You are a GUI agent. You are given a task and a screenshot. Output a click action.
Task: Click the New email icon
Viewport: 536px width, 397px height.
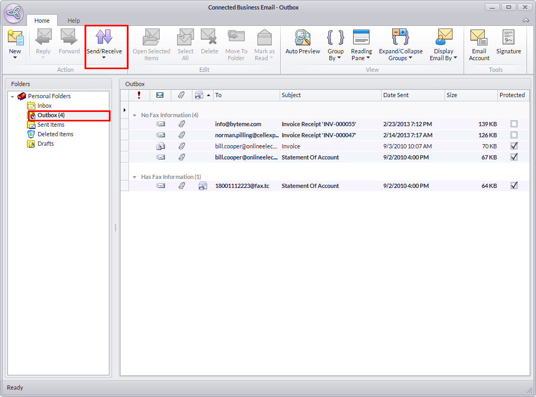point(15,38)
